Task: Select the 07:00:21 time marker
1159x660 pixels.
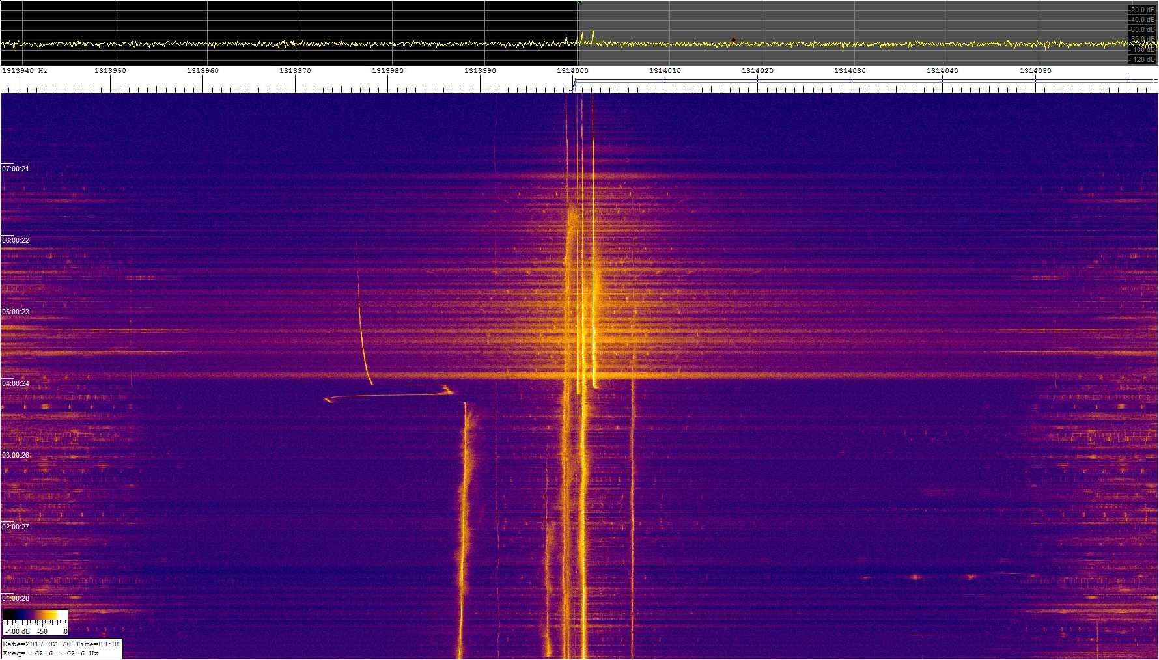Action: [16, 169]
